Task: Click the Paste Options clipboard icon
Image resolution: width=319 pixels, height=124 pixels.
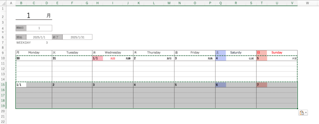Action: coord(302,113)
